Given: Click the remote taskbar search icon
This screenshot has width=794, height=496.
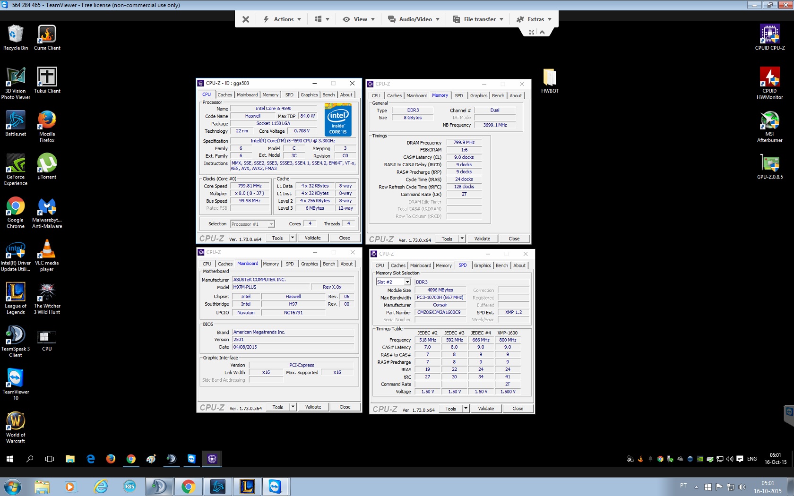Looking at the screenshot, I should tap(30, 459).
